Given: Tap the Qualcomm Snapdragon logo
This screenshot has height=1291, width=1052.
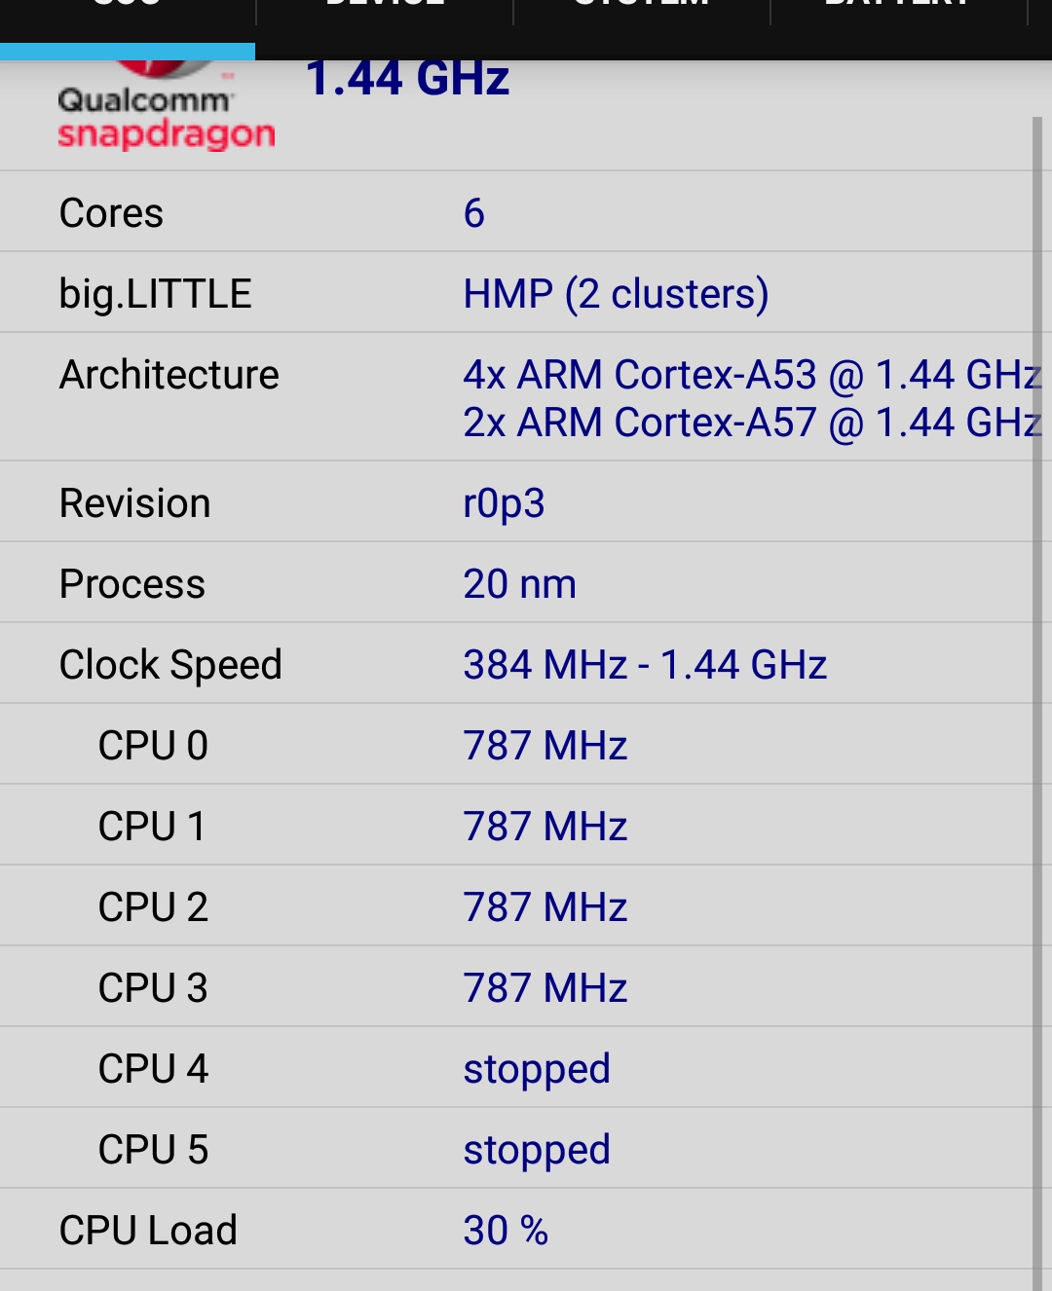Looking at the screenshot, I should [167, 106].
